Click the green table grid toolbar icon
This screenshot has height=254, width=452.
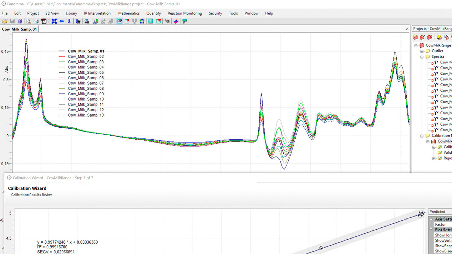coord(151,21)
